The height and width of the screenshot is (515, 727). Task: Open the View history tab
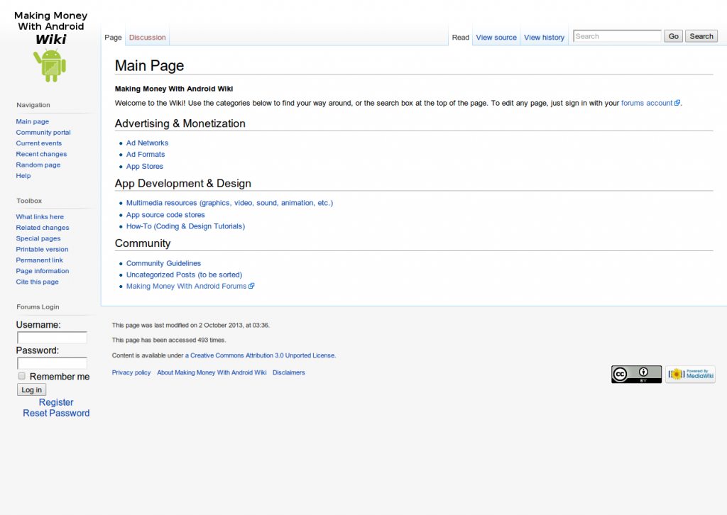[544, 38]
